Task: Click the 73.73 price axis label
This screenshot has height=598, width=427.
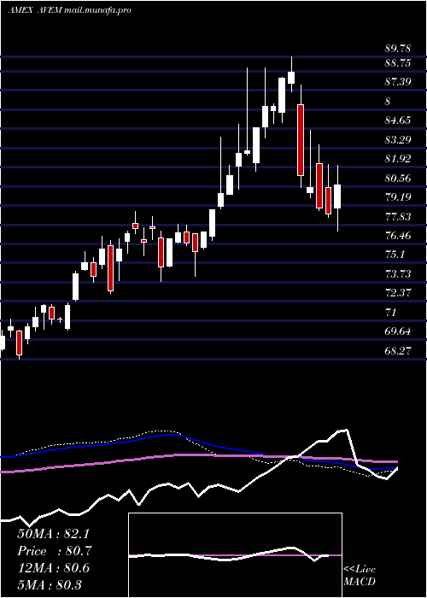Action: tap(398, 274)
